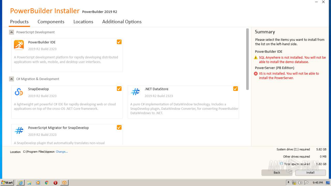Uncheck PowerScript Migrator for SnapDevelop checkbox
Viewport: 331px width, 186px height.
point(119,127)
